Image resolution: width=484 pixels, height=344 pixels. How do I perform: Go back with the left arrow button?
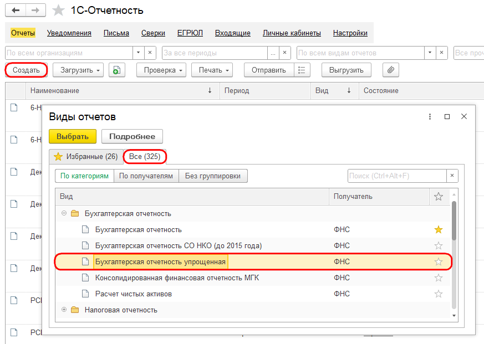(x=16, y=10)
